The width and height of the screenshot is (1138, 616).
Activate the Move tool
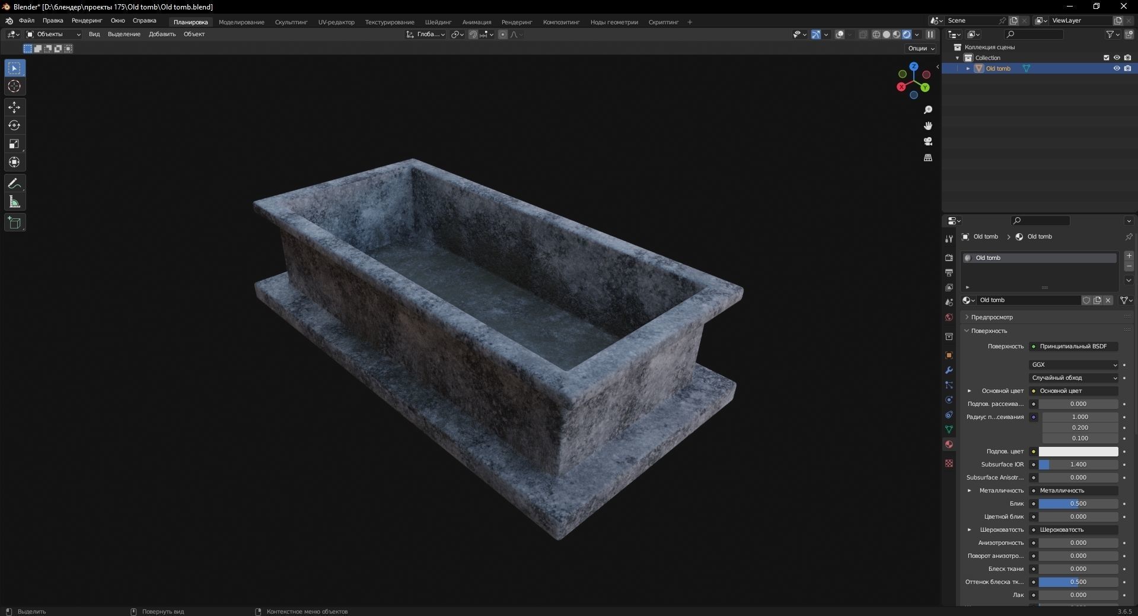coord(14,107)
